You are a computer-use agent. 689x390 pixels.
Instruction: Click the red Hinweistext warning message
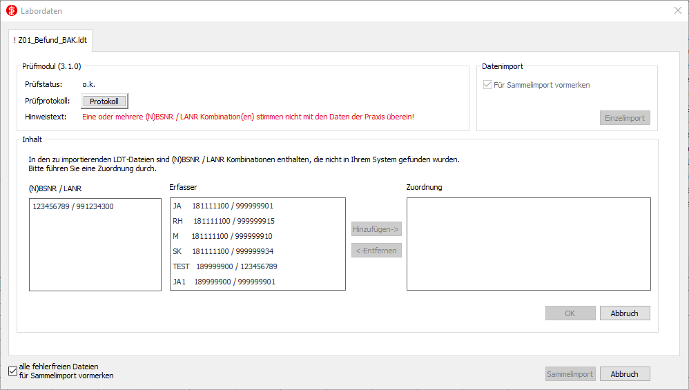click(249, 117)
